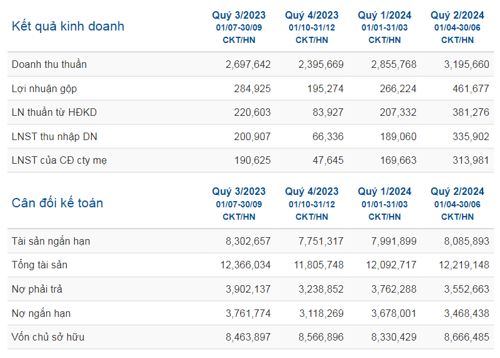Select the LNST của CĐ cty mẹ row
This screenshot has height=358, width=500.
(59, 161)
